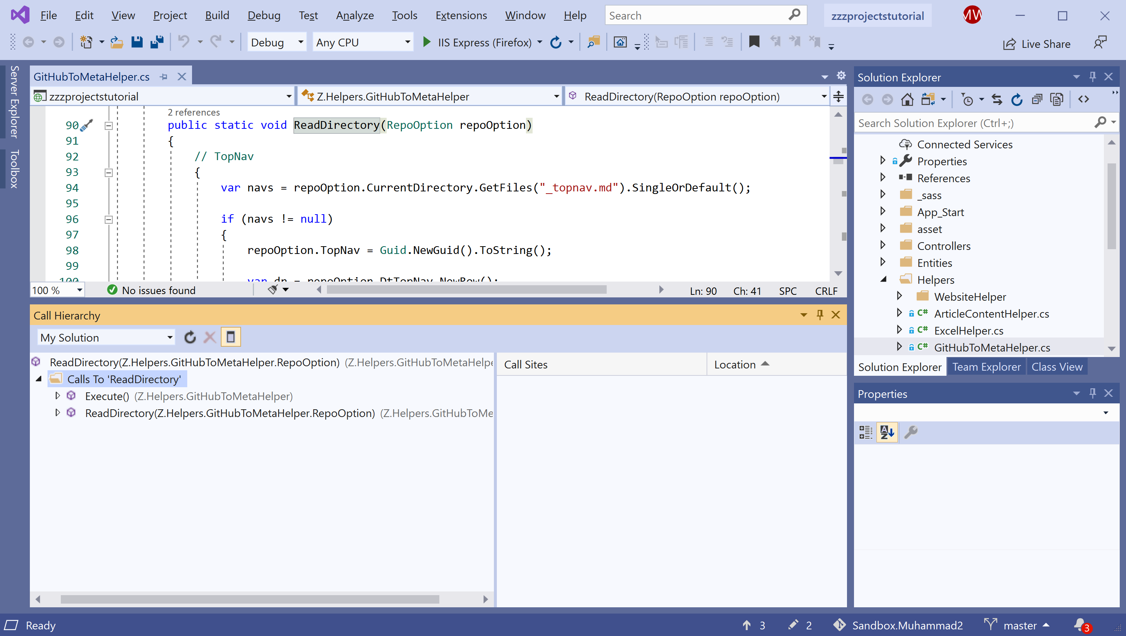Refresh the Call Hierarchy results
Screen dimensions: 1126x636
pos(190,337)
